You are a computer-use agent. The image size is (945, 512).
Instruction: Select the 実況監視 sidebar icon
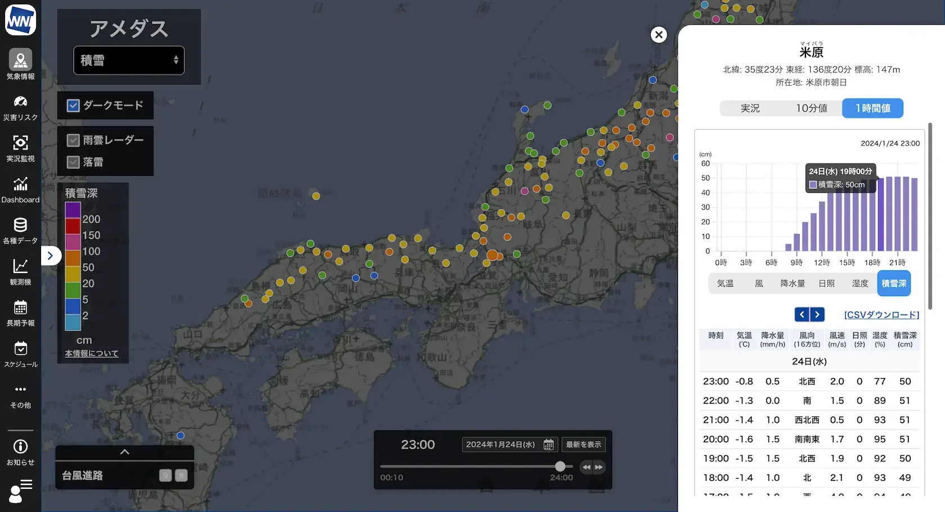[x=20, y=149]
